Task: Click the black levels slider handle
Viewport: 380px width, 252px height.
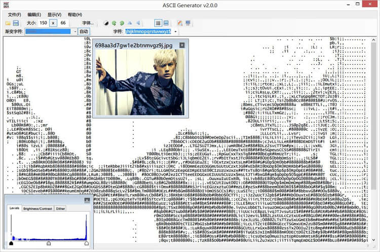Action: 11,243
